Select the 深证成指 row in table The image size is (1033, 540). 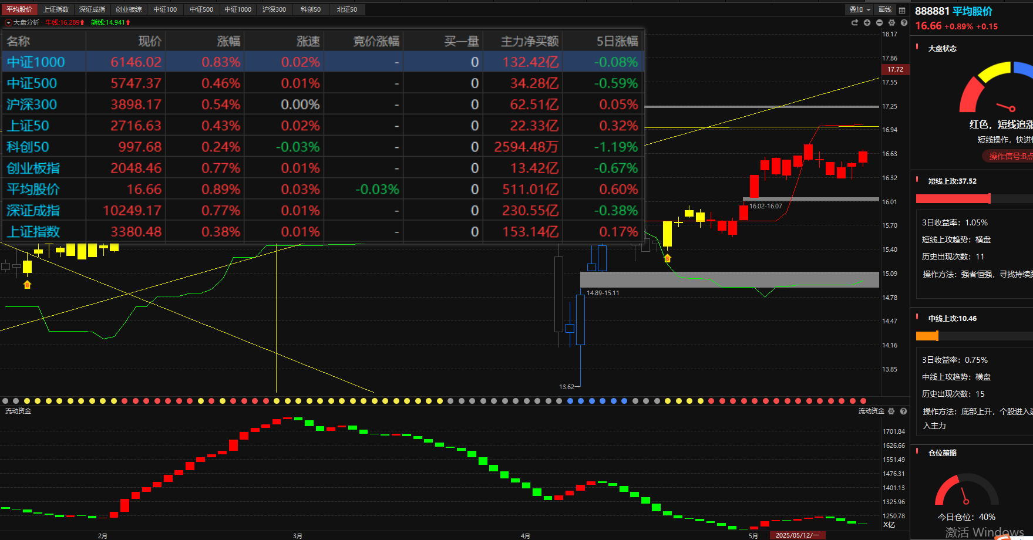[x=324, y=210]
